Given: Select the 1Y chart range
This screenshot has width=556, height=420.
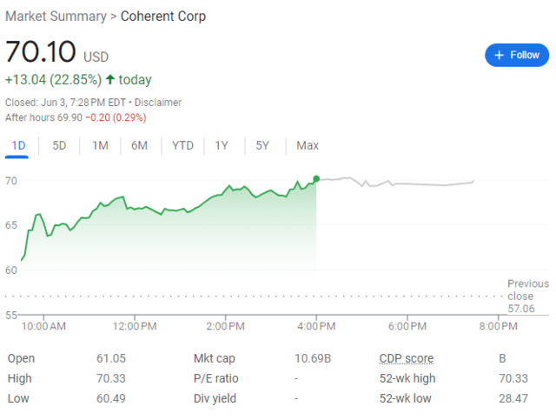Looking at the screenshot, I should pyautogui.click(x=222, y=145).
